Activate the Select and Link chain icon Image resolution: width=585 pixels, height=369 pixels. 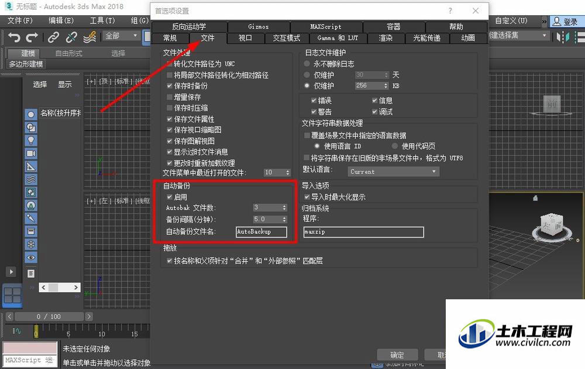point(53,37)
